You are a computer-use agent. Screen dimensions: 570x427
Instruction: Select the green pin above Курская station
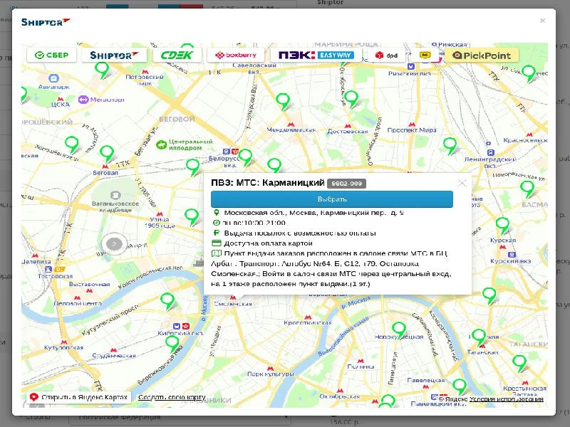coord(502,226)
